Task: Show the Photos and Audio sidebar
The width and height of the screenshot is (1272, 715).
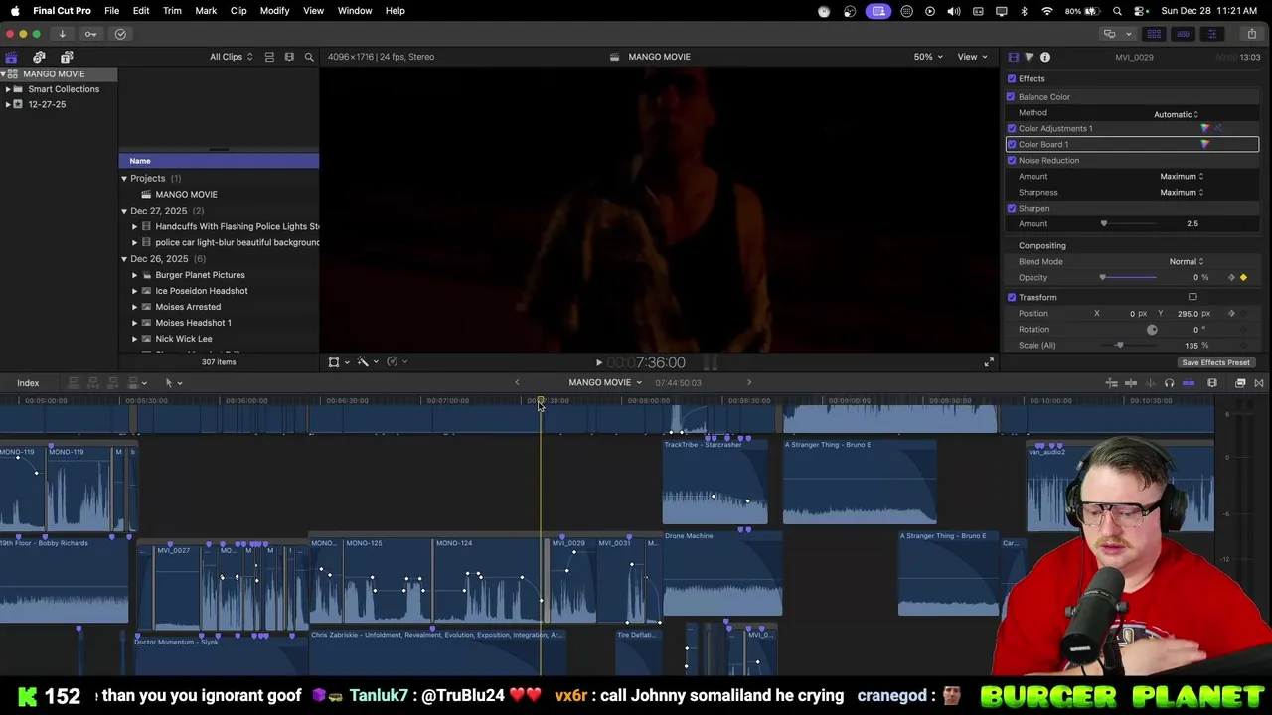Action: pos(39,57)
